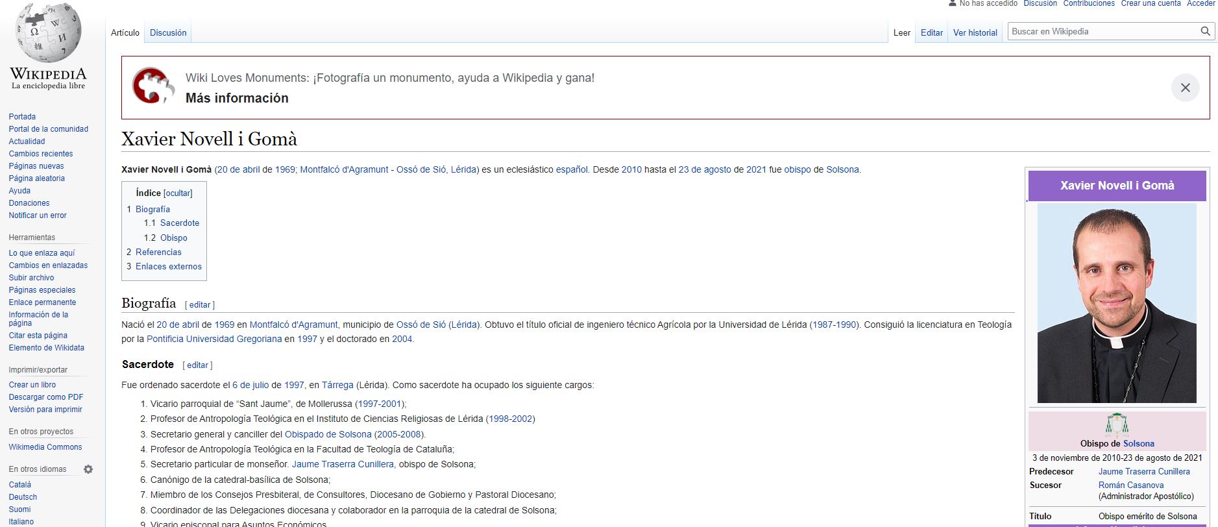Follow the Pontificia Universidad Gregoriana link

pyautogui.click(x=214, y=339)
